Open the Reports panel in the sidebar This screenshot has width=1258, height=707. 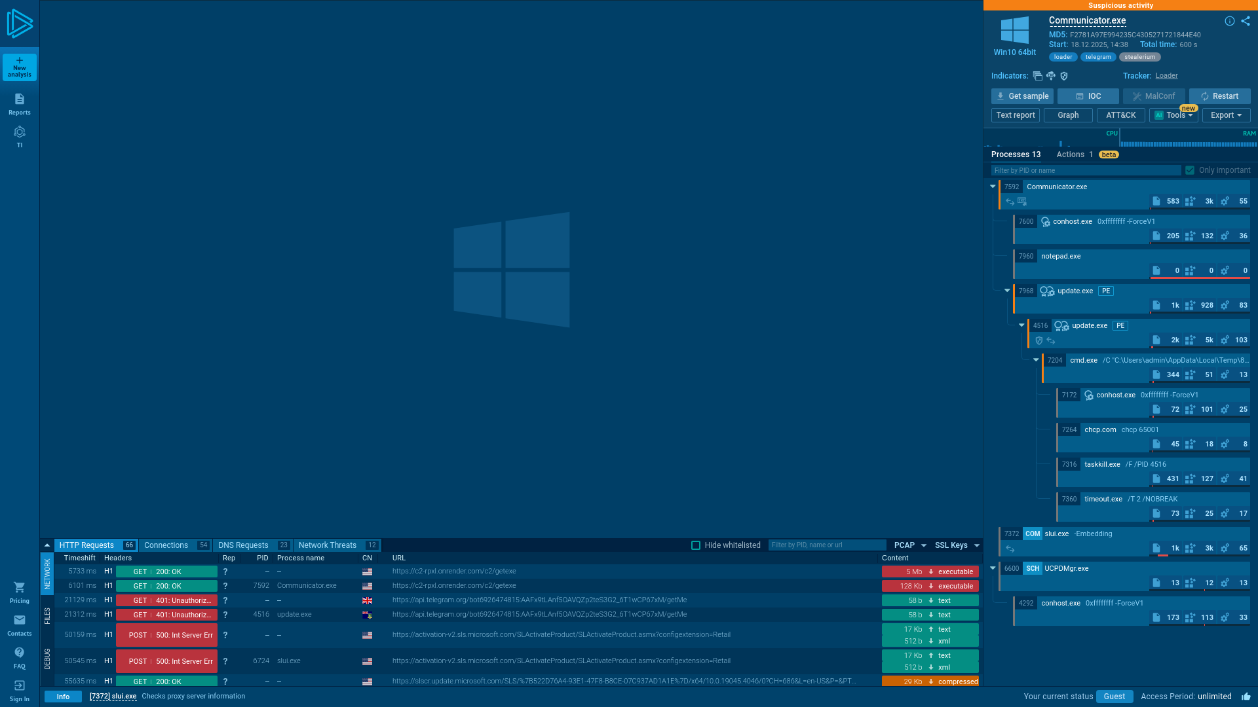coord(19,105)
